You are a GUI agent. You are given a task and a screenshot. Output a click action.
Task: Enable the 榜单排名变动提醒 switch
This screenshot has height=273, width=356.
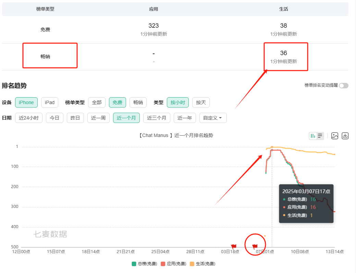click(343, 86)
